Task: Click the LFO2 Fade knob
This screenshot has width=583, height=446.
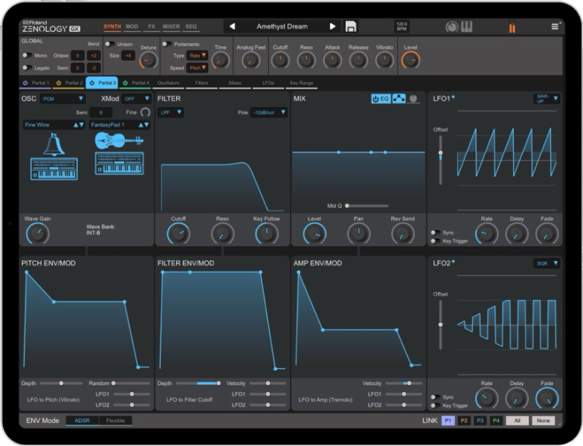Action: coord(547,398)
